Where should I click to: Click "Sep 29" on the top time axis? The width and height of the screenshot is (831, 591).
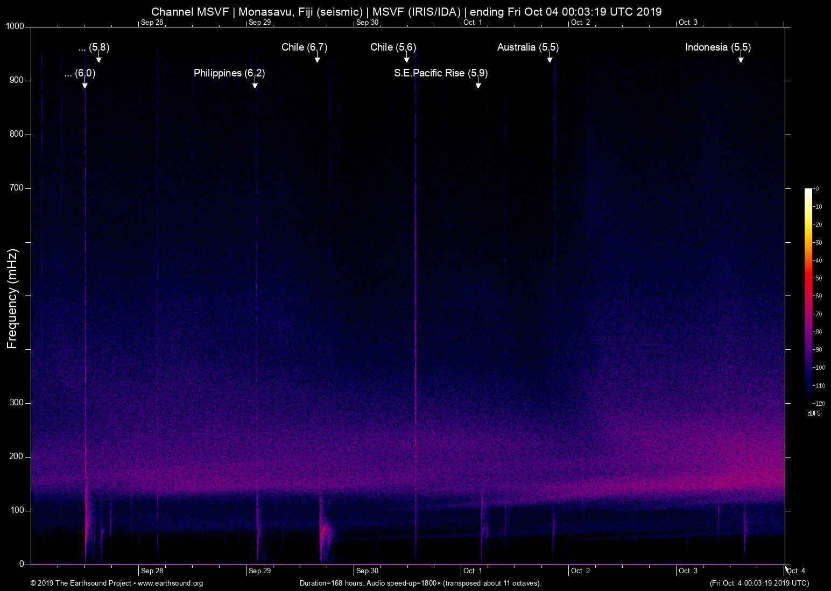(x=259, y=22)
